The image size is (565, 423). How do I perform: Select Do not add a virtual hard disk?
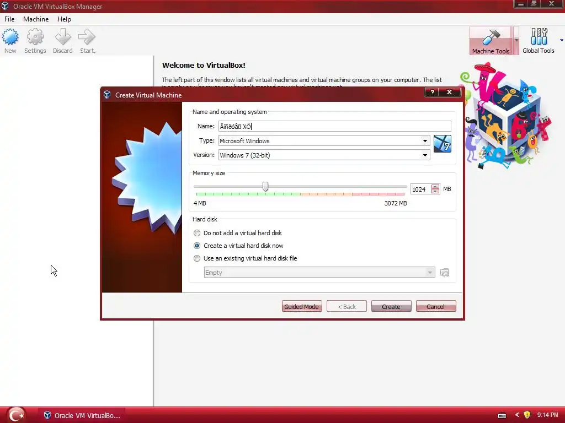click(x=238, y=233)
